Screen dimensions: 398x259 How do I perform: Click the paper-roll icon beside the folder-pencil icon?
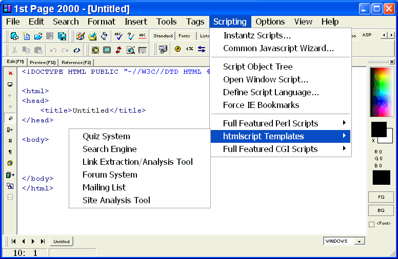(104, 36)
